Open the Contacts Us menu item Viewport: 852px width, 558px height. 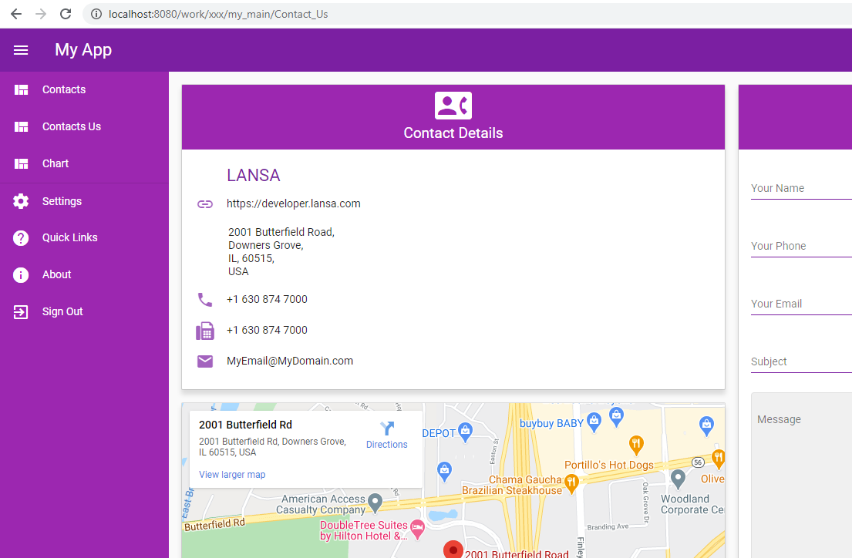tap(84, 126)
